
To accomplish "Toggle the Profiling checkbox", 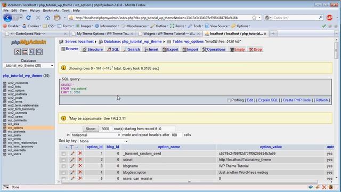I will coord(229,100).
